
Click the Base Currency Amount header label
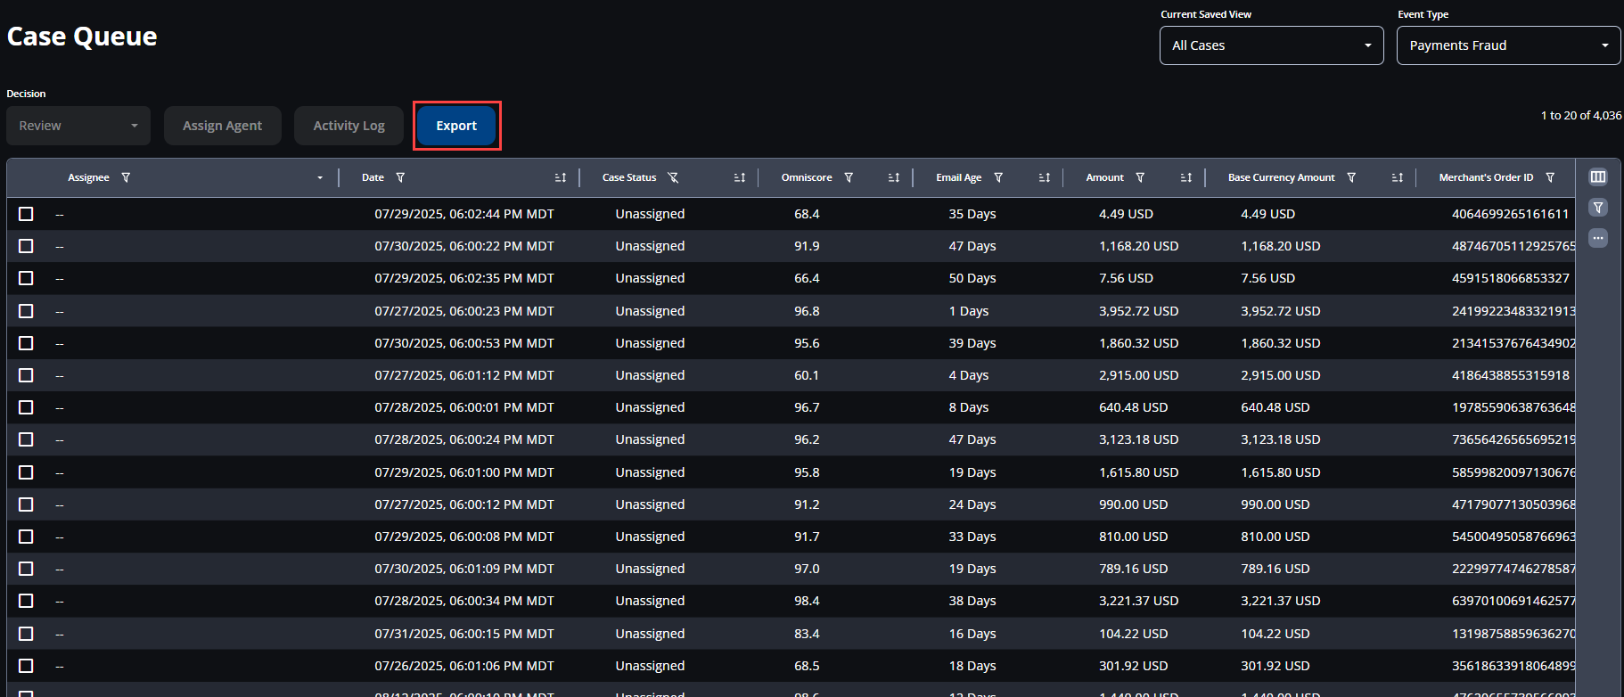point(1281,177)
